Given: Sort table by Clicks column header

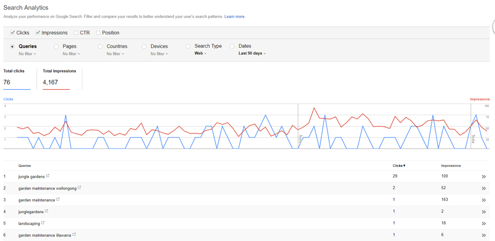Looking at the screenshot, I should pos(399,165).
